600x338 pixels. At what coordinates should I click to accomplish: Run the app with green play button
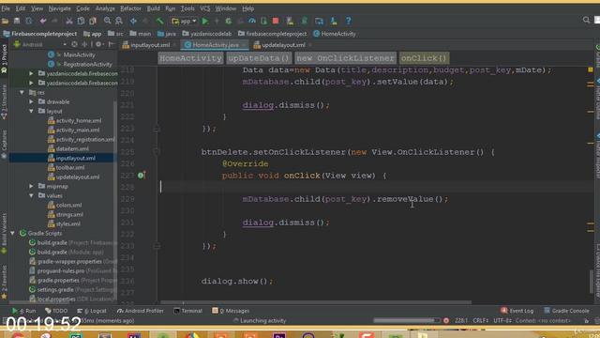coord(205,21)
